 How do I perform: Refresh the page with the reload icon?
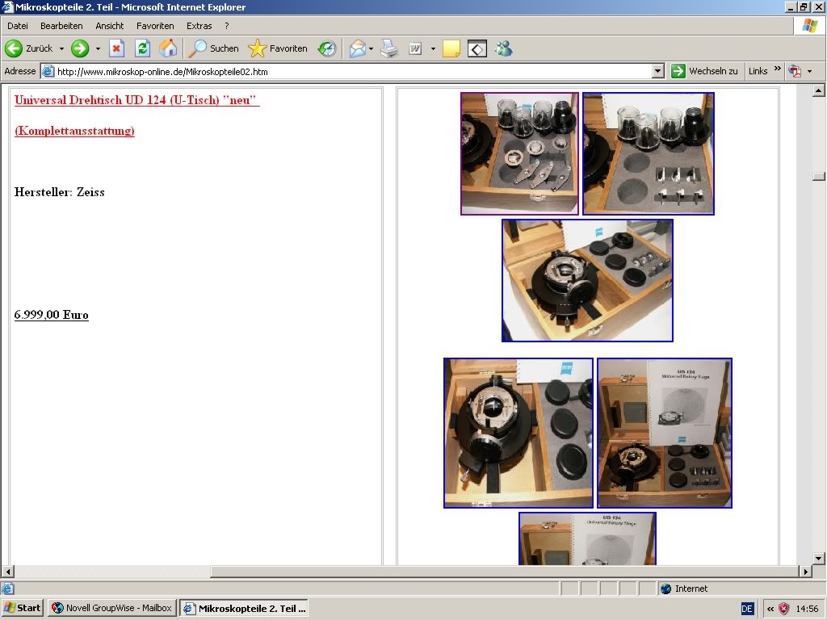click(x=142, y=48)
